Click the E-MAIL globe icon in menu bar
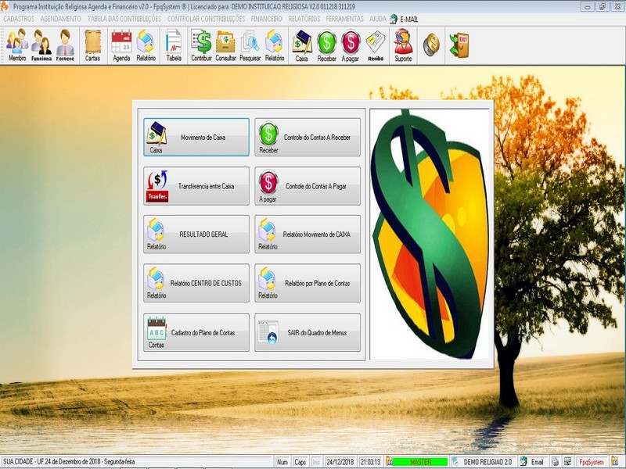This screenshot has height=469, width=626. coord(394,19)
